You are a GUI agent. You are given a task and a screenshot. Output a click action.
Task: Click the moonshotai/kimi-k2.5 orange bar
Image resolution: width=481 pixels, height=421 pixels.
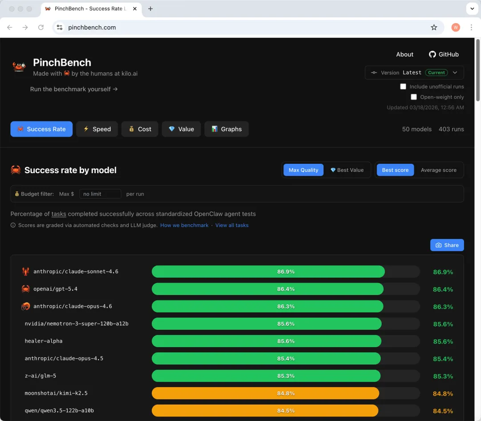[x=265, y=393]
